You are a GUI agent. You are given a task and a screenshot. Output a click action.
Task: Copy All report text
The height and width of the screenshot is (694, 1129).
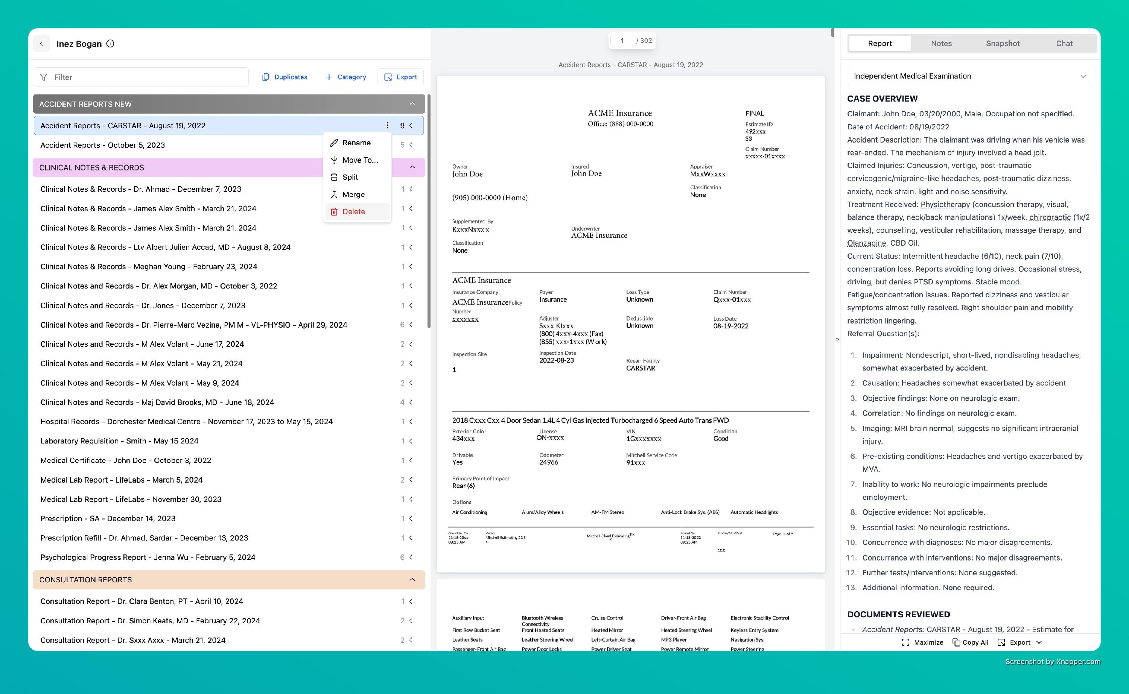971,642
